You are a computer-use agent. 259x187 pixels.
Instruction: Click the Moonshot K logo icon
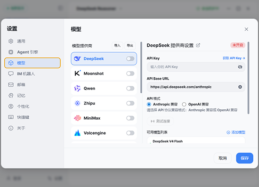point(77,73)
